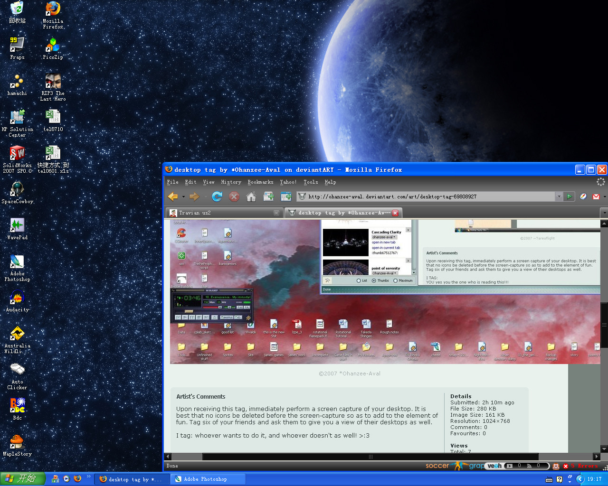Select the Australia Wildlife desktop icon
This screenshot has height=486, width=608.
tap(17, 340)
